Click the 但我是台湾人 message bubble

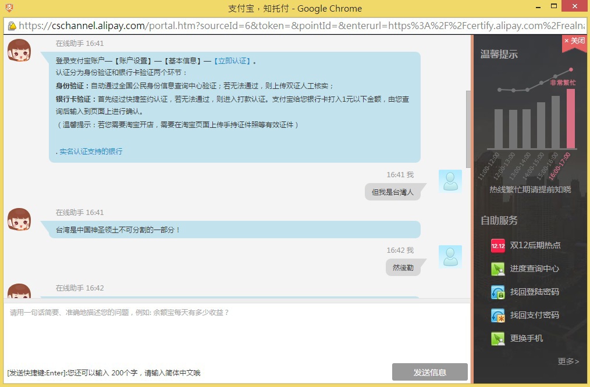tap(392, 192)
